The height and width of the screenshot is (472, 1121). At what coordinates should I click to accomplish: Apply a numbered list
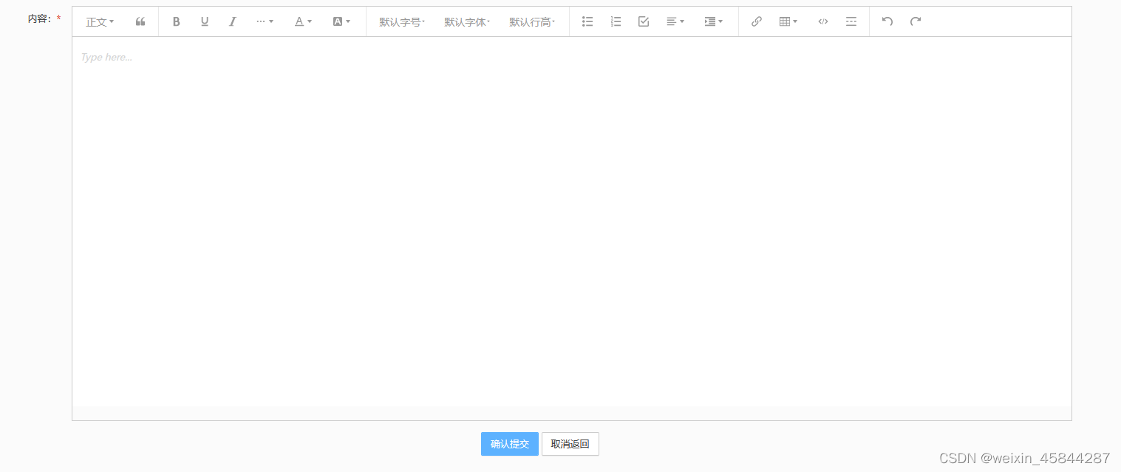[616, 21]
